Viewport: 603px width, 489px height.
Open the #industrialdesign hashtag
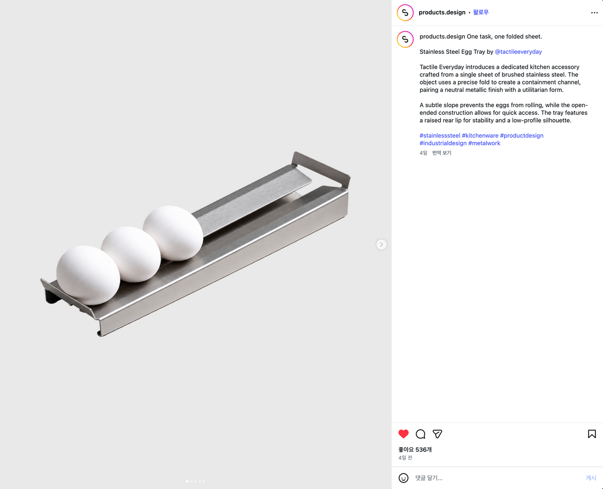[x=443, y=143]
